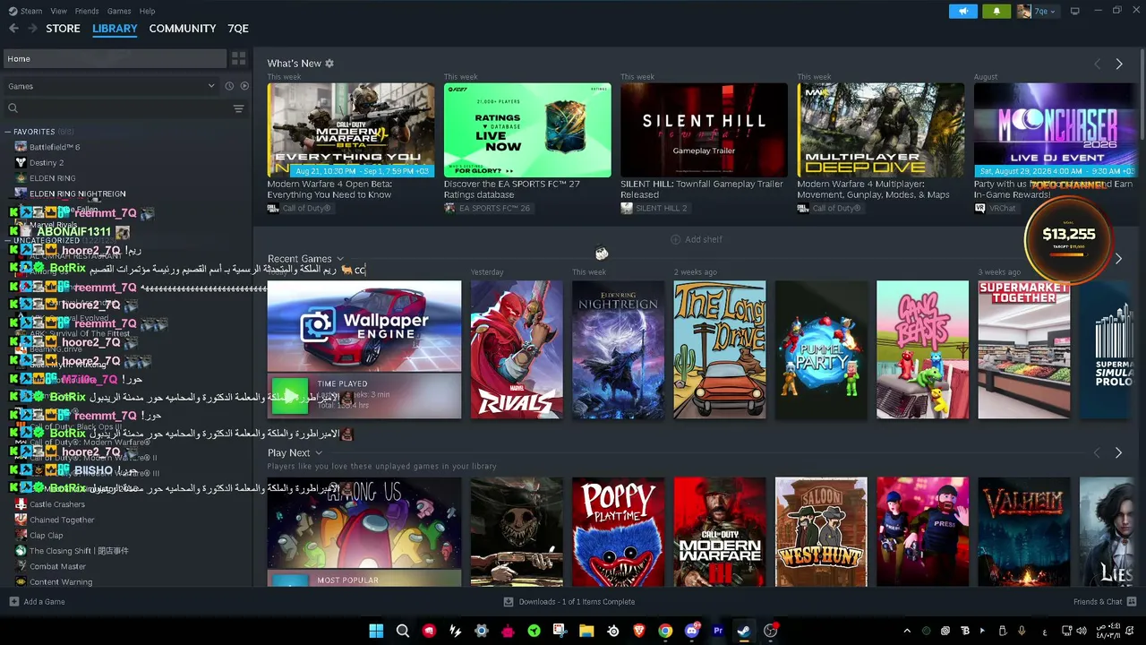Open Downloads status bar
1146x645 pixels.
coord(569,602)
